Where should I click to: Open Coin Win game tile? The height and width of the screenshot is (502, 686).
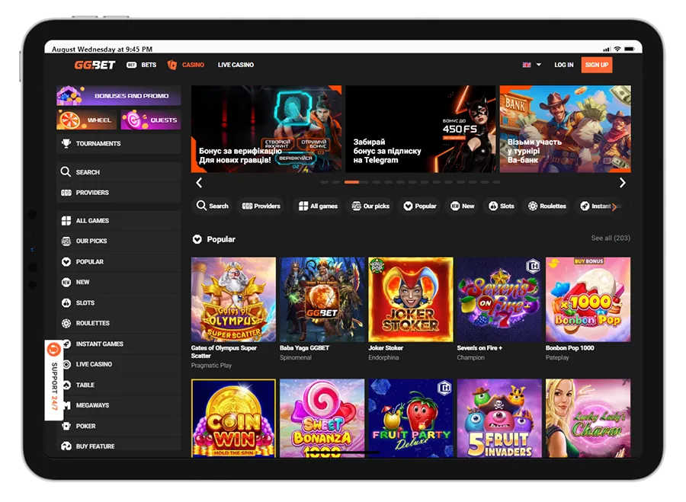coord(234,418)
